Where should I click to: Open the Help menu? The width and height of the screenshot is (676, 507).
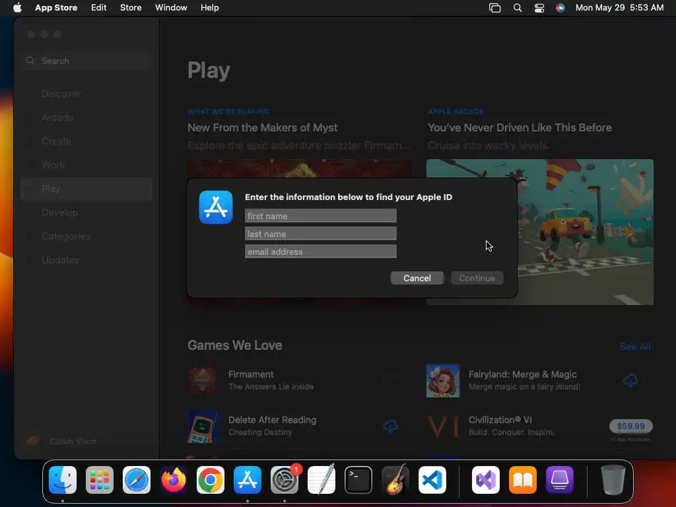[209, 7]
